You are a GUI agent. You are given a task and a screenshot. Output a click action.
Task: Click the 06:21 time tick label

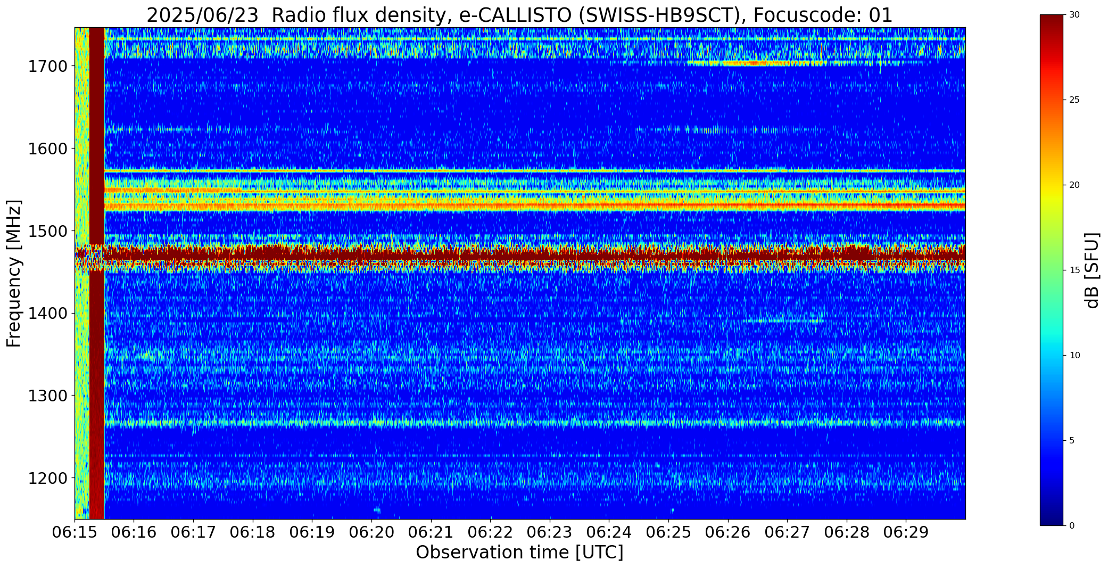click(x=431, y=532)
